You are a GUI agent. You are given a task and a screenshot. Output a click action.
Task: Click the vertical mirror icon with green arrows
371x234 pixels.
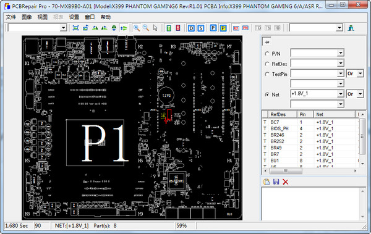(114, 28)
